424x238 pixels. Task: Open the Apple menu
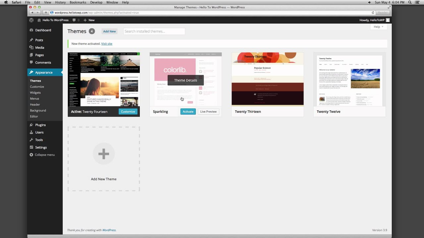point(6,2)
